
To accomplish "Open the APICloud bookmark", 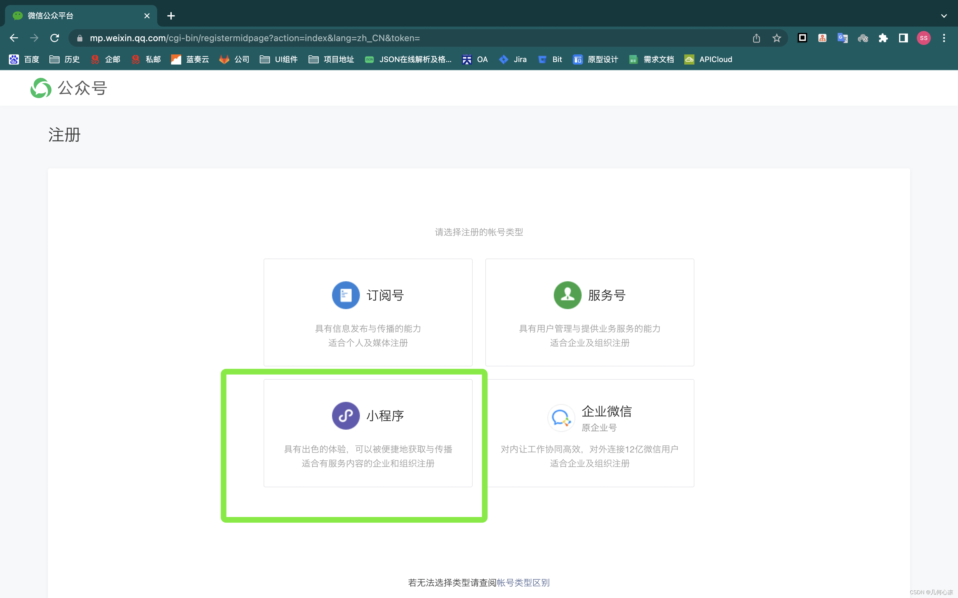I will (709, 59).
